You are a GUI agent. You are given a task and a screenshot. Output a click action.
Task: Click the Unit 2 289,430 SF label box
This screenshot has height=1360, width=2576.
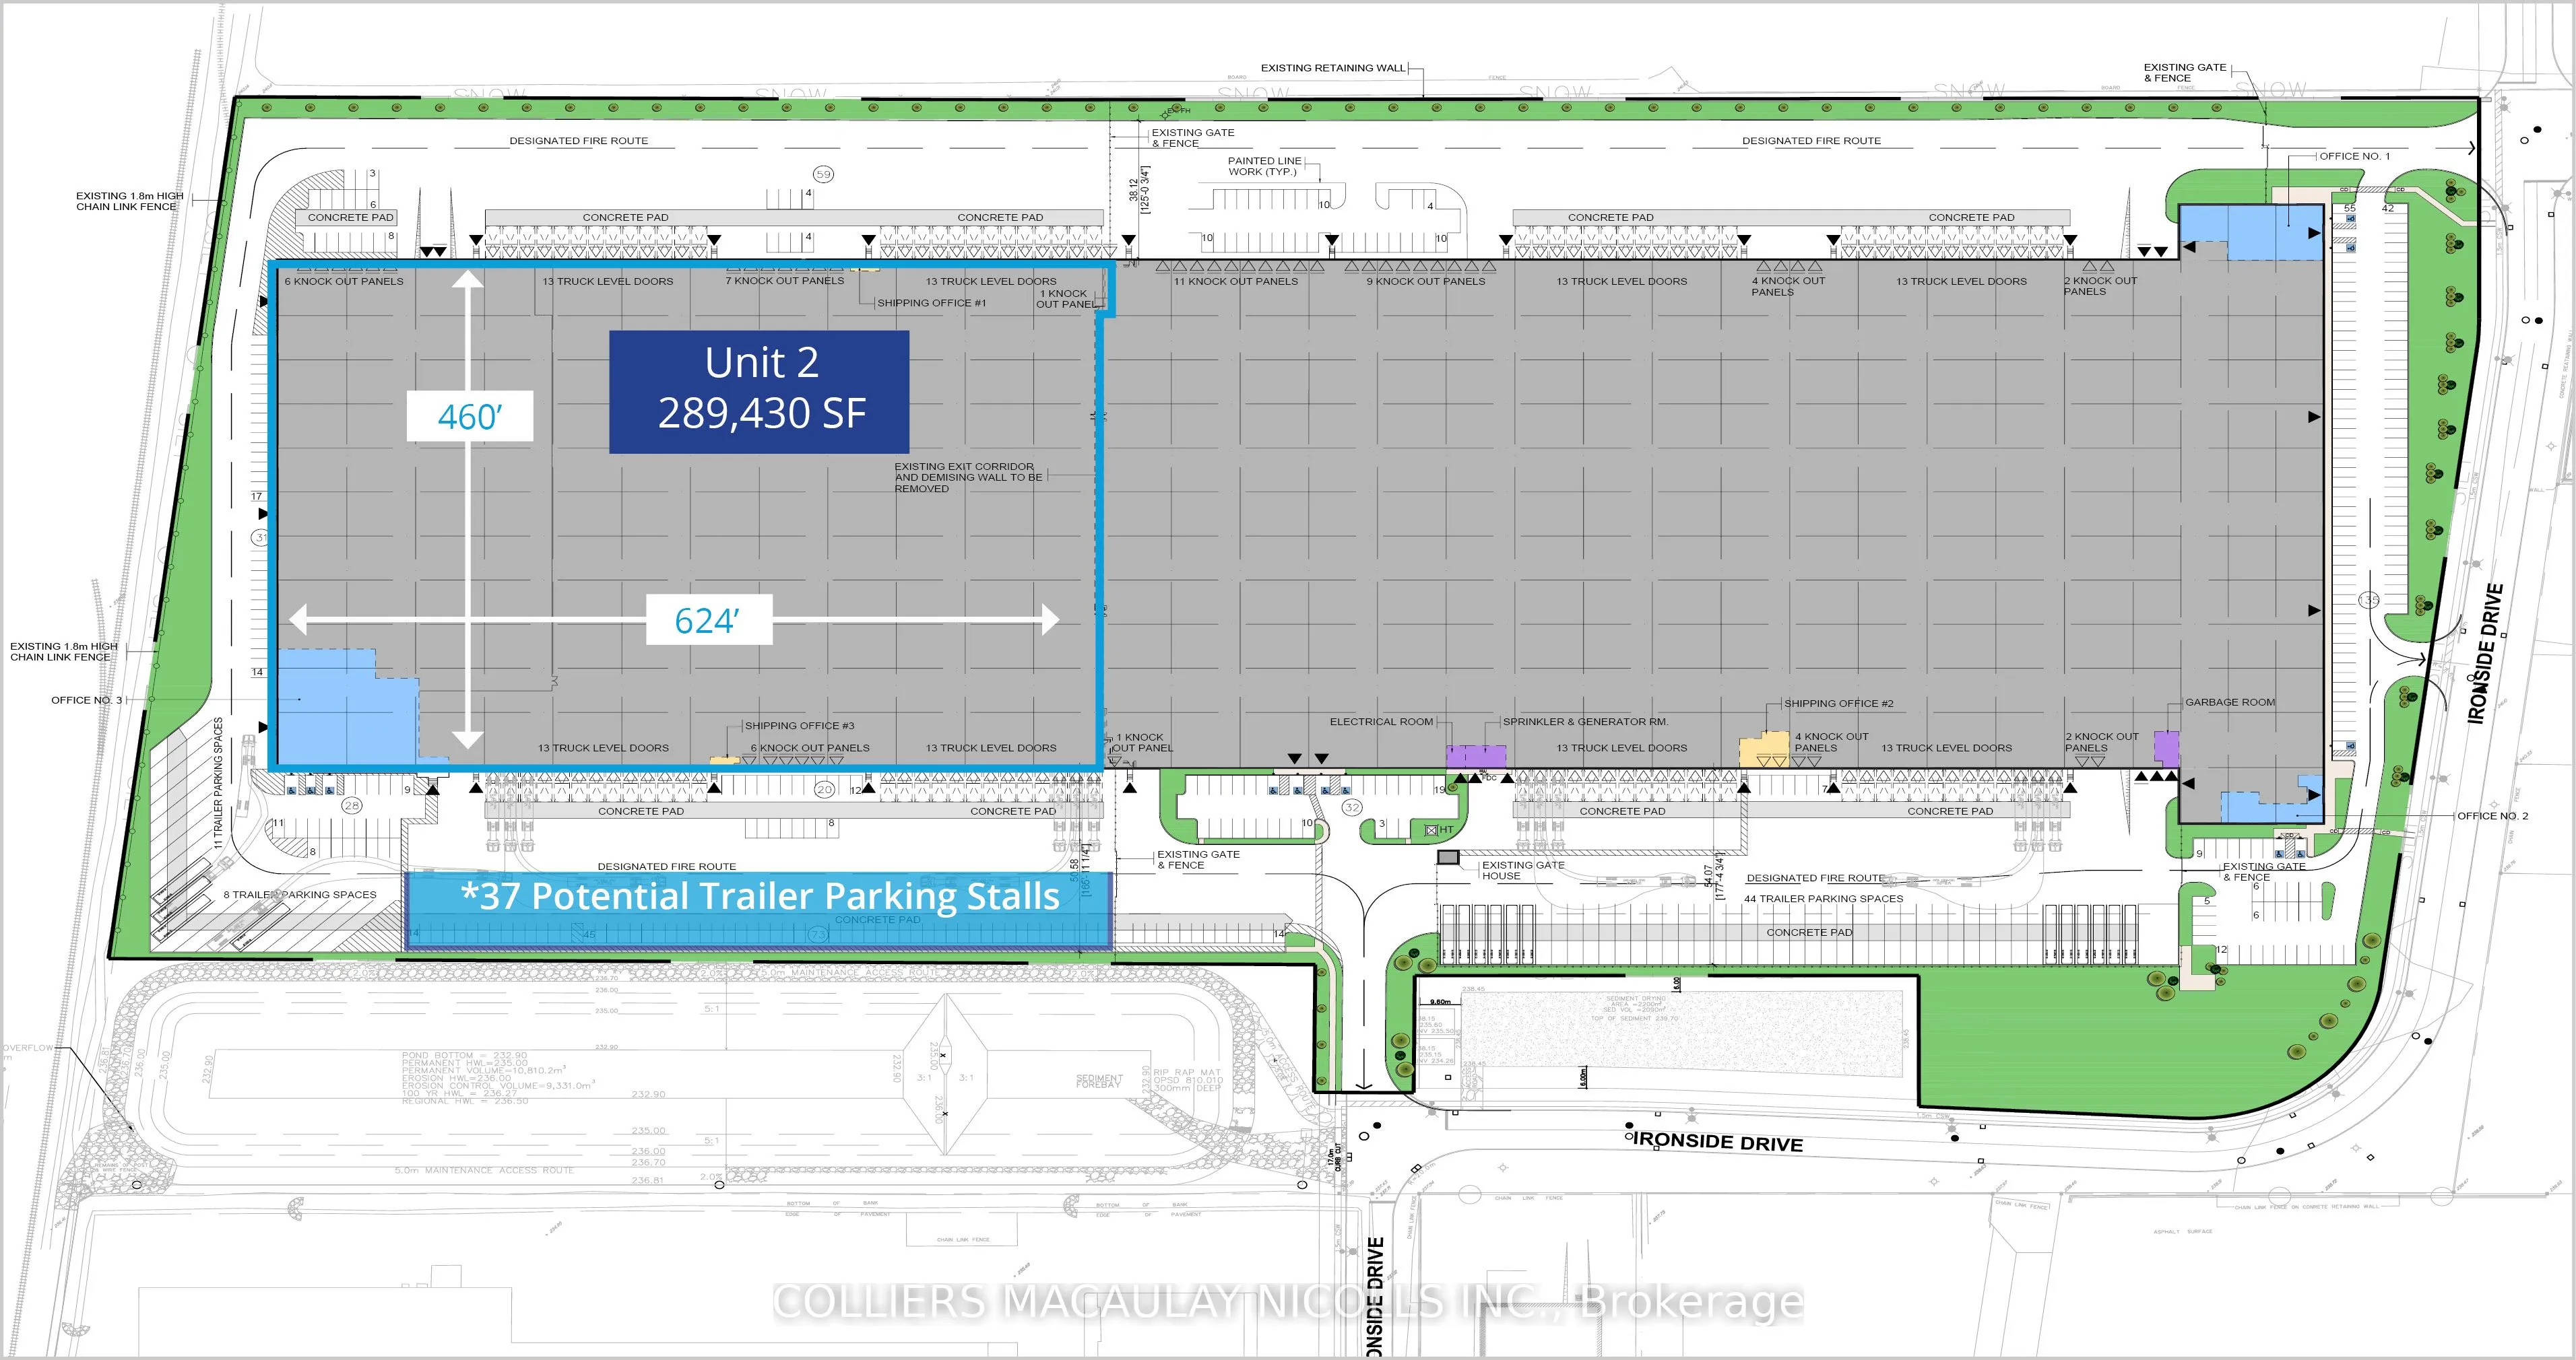(759, 390)
